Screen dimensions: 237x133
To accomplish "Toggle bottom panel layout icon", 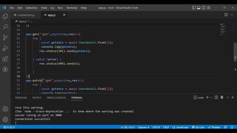I will click(x=198, y=8).
